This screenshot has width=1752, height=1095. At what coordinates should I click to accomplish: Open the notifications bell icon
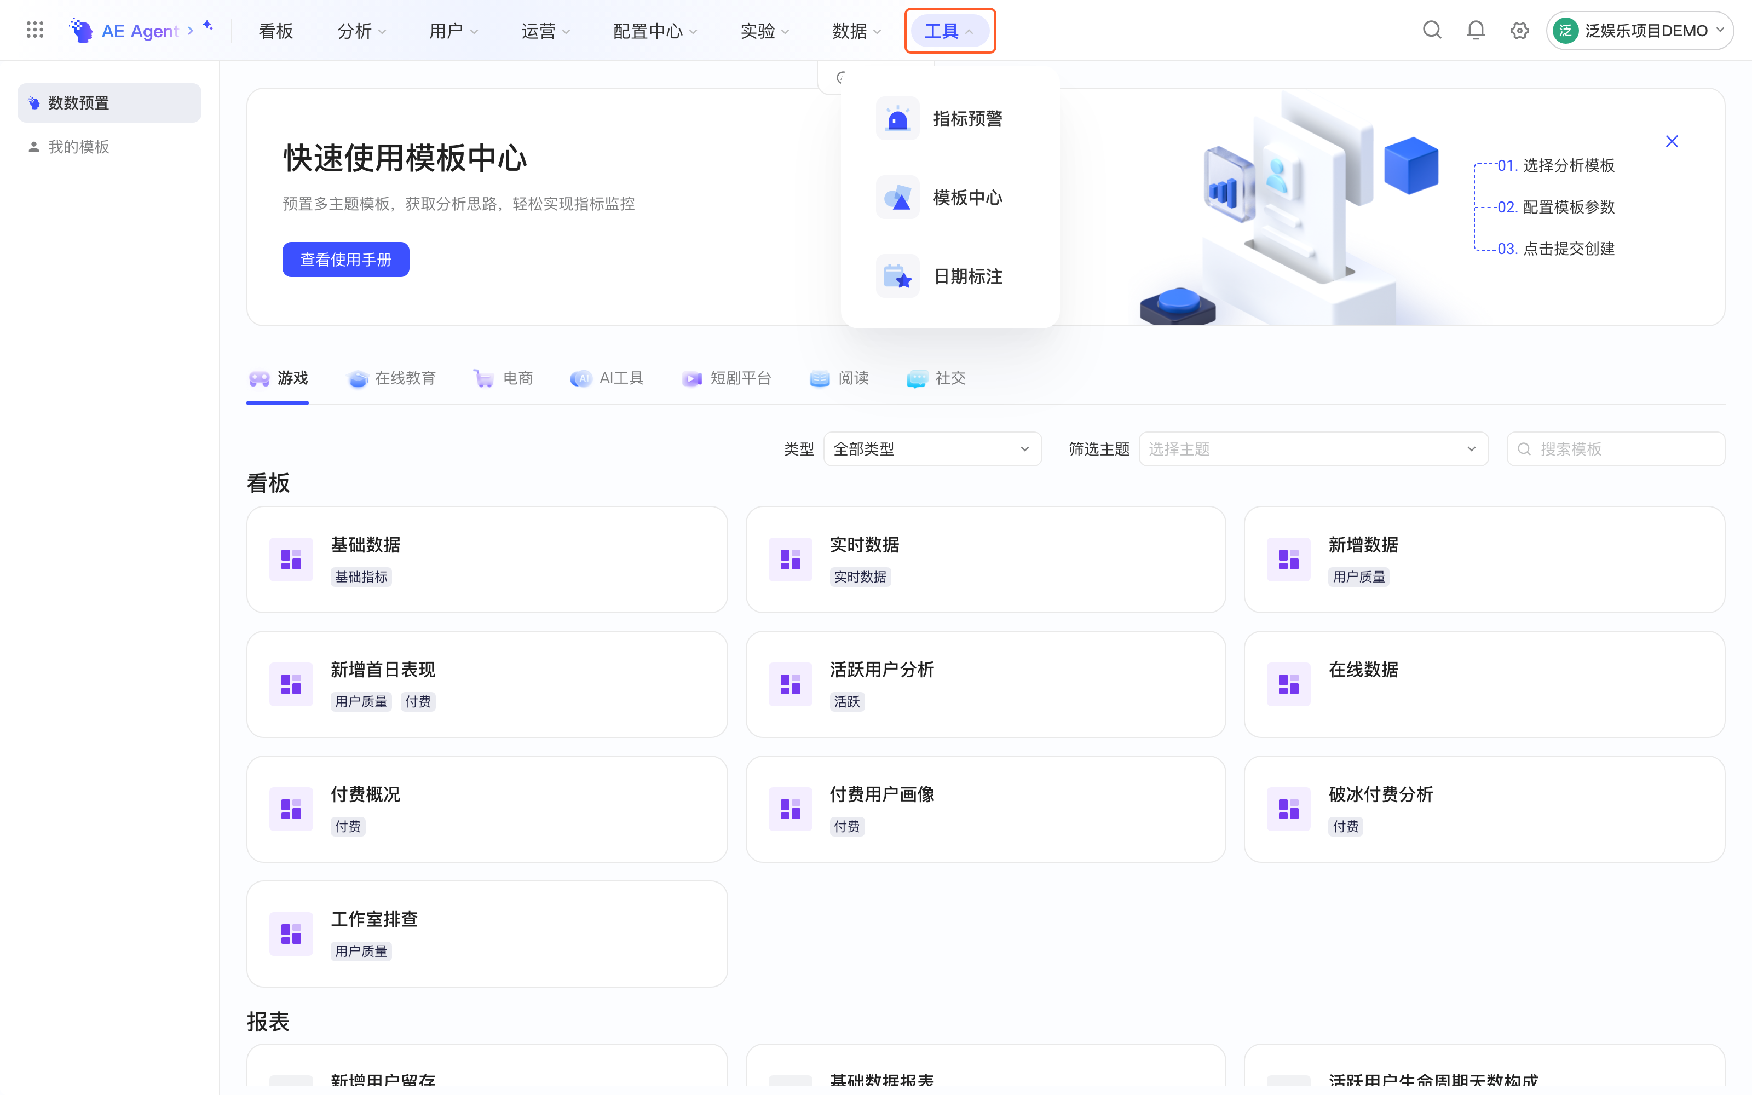click(1476, 31)
